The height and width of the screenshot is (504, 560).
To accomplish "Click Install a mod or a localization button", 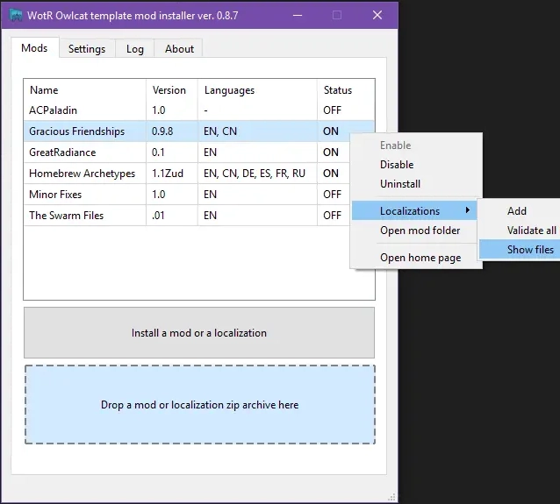I will click(199, 333).
